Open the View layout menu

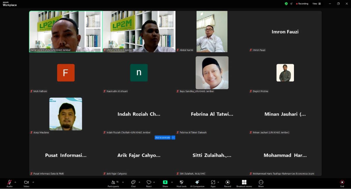click(316, 4)
